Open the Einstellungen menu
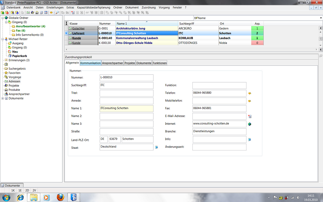Screen dimensions: 323x202 [55, 7]
